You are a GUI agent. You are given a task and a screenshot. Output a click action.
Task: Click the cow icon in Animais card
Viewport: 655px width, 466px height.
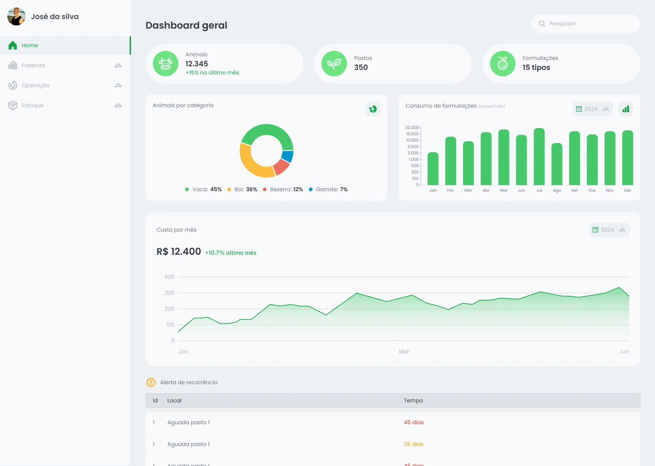click(166, 64)
